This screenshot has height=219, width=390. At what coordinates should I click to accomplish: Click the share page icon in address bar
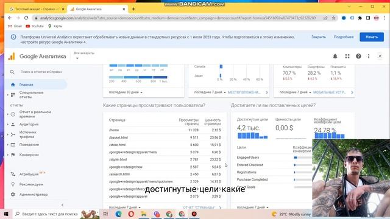coord(325,18)
